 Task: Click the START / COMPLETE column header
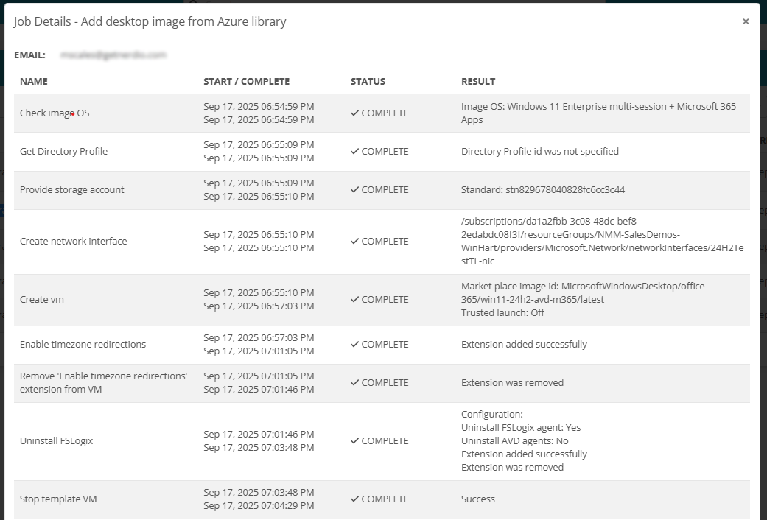246,82
